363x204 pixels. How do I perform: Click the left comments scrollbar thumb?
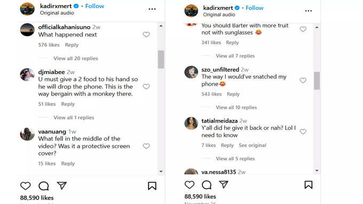pyautogui.click(x=161, y=59)
